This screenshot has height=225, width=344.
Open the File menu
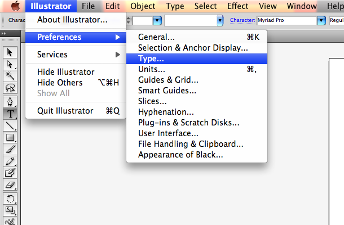(x=88, y=6)
